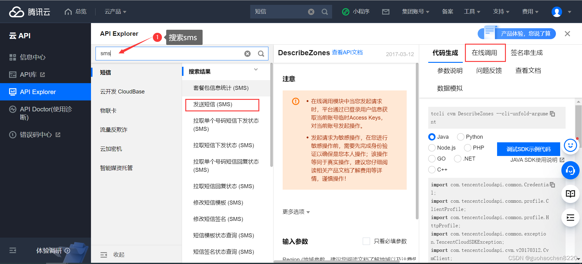582x264 pixels.
Task: Open API Doctor in the sidebar
Action: tap(45, 113)
